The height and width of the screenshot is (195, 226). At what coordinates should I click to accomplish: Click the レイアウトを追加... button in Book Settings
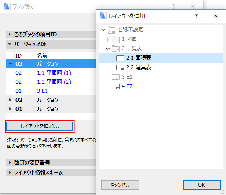tap(40, 126)
